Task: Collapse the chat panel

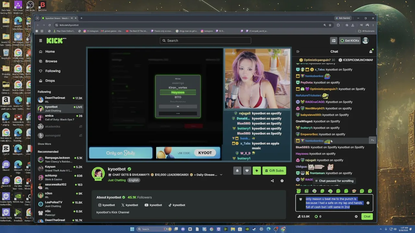Action: 298,51
